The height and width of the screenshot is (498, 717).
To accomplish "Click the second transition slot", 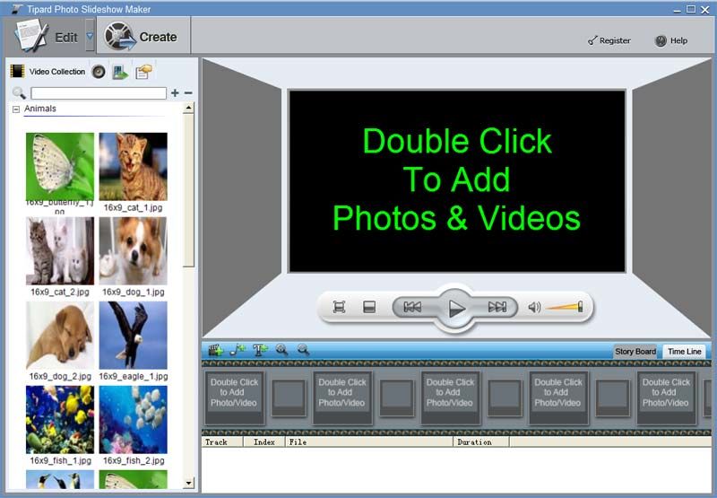I will coord(396,398).
